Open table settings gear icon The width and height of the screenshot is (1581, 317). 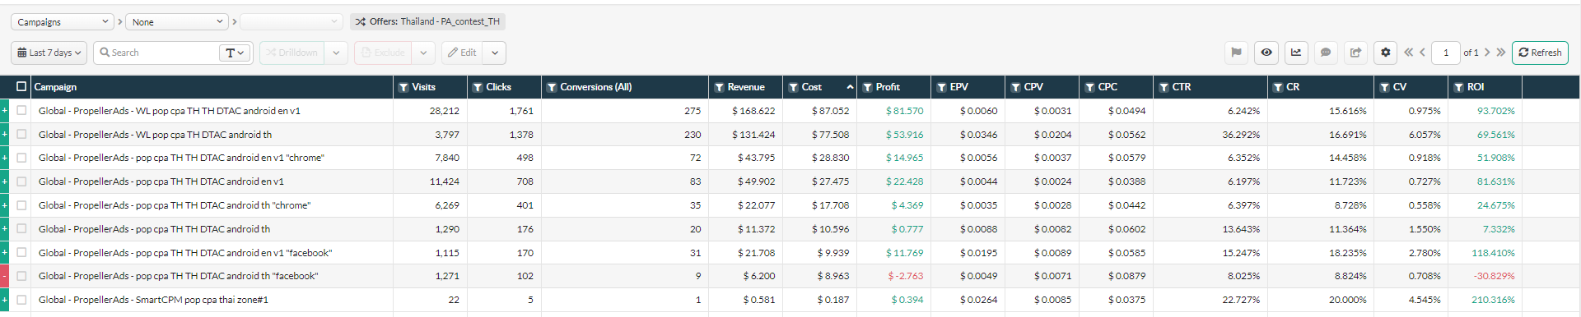pyautogui.click(x=1385, y=53)
